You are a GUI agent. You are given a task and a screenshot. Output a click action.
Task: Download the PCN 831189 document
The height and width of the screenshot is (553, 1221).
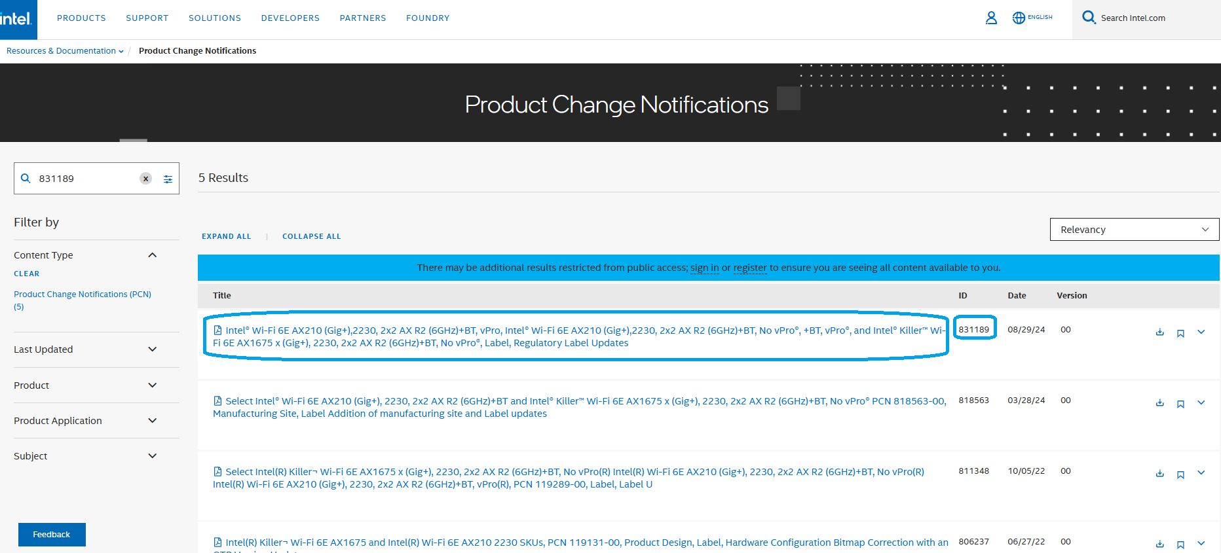coord(1159,332)
